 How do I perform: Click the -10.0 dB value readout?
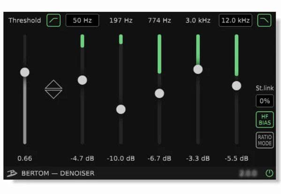[121, 158]
